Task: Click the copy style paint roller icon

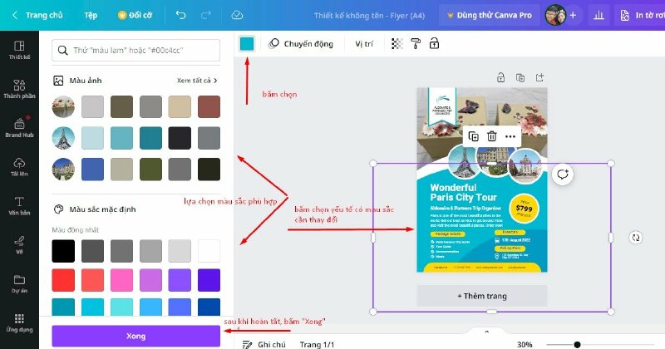Action: [x=414, y=44]
